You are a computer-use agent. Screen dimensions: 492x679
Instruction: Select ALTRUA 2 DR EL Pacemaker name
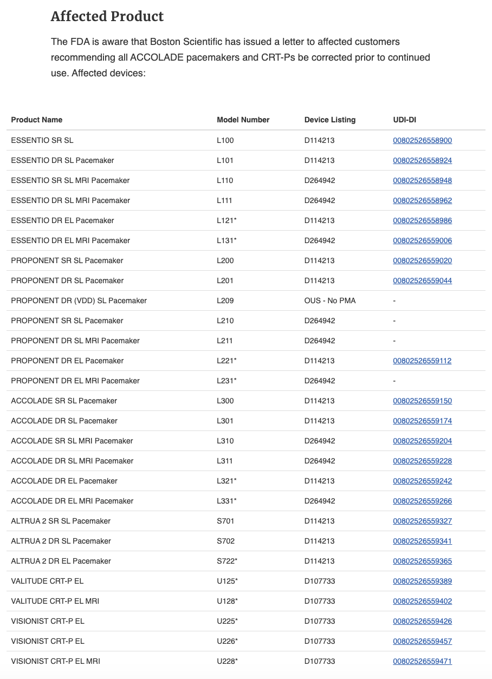tap(61, 561)
